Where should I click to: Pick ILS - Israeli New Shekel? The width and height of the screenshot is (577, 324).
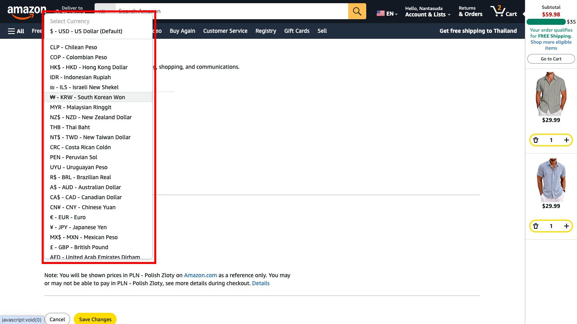coord(98,87)
